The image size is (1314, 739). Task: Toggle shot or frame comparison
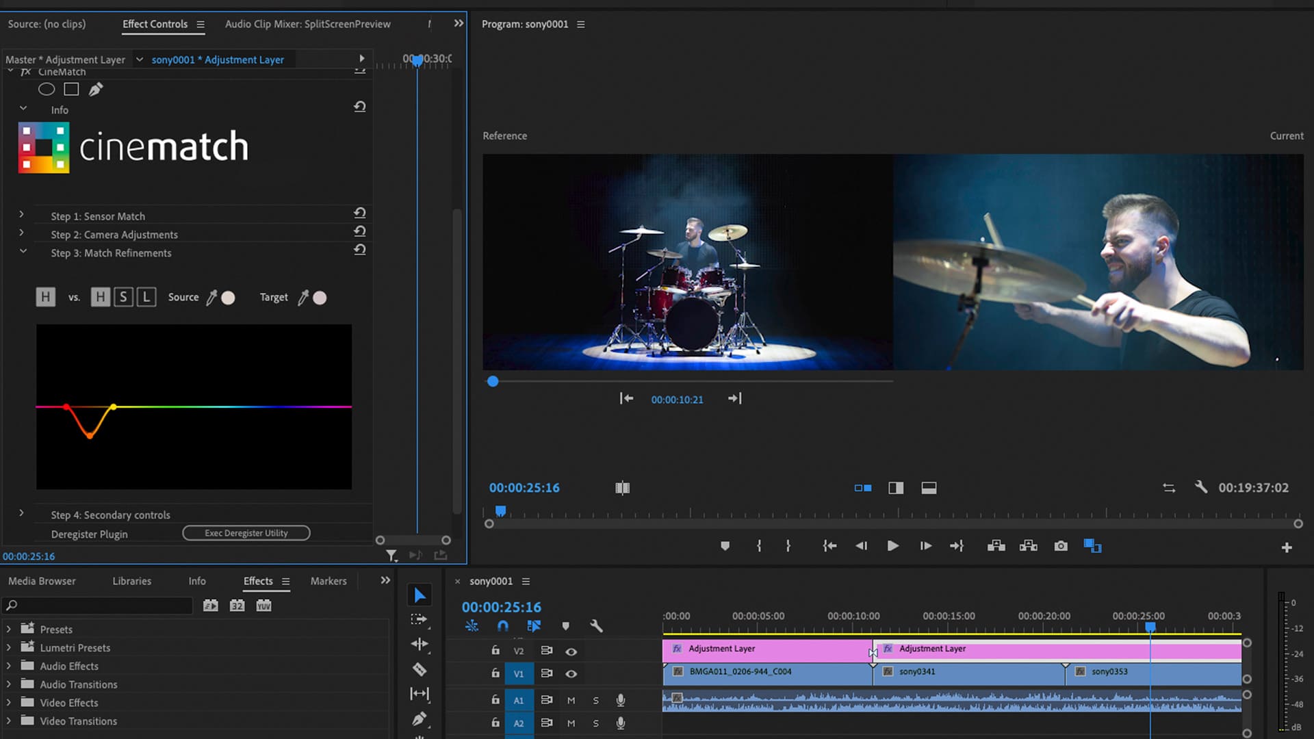622,488
